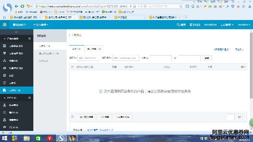Focus the host domain input field

[x=126, y=58]
